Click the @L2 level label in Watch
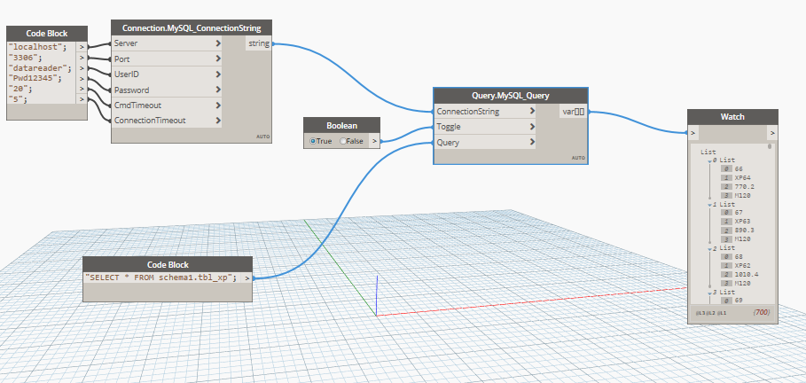Screen dimensions: 806x383 711,313
